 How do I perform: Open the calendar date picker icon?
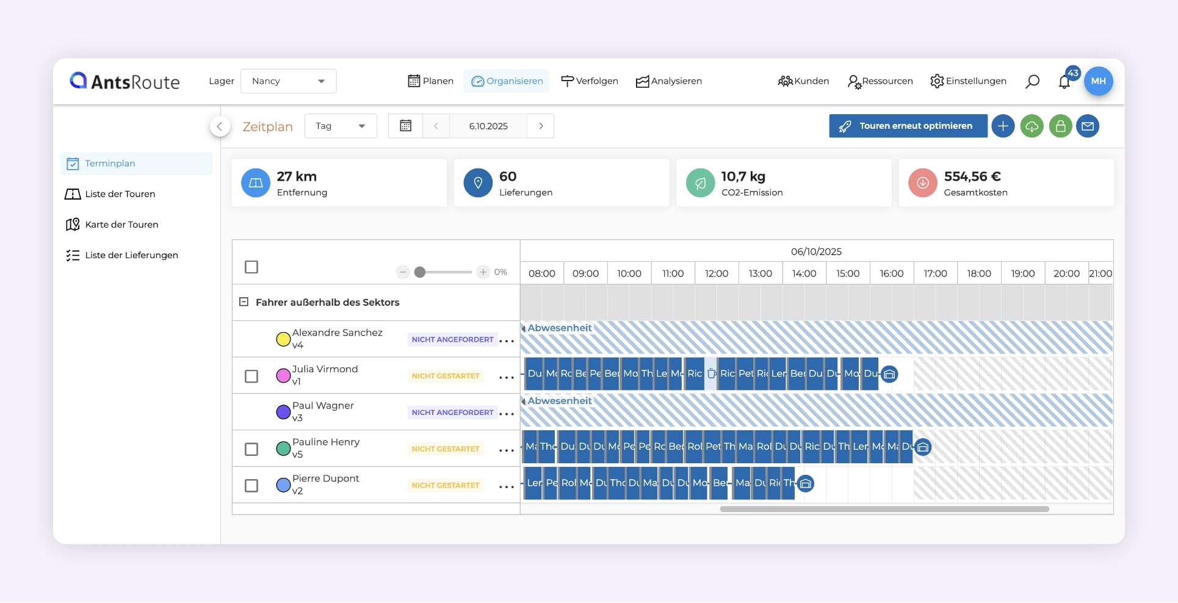405,126
